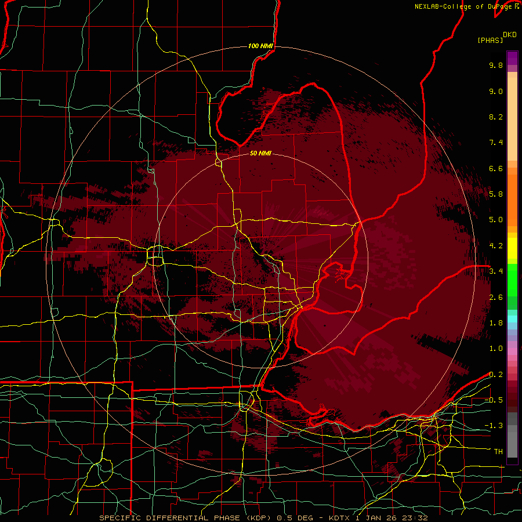Click the 100 NMI range ring label
522x522 pixels.
coord(260,46)
